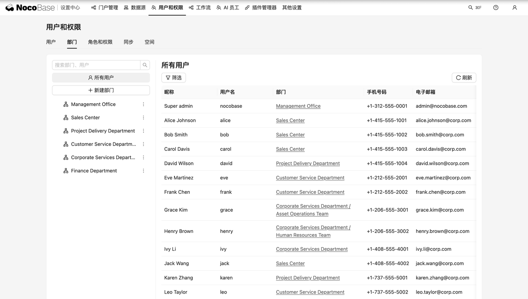
Task: Click the Karen Zhang nickname cell
Action: pyautogui.click(x=179, y=278)
